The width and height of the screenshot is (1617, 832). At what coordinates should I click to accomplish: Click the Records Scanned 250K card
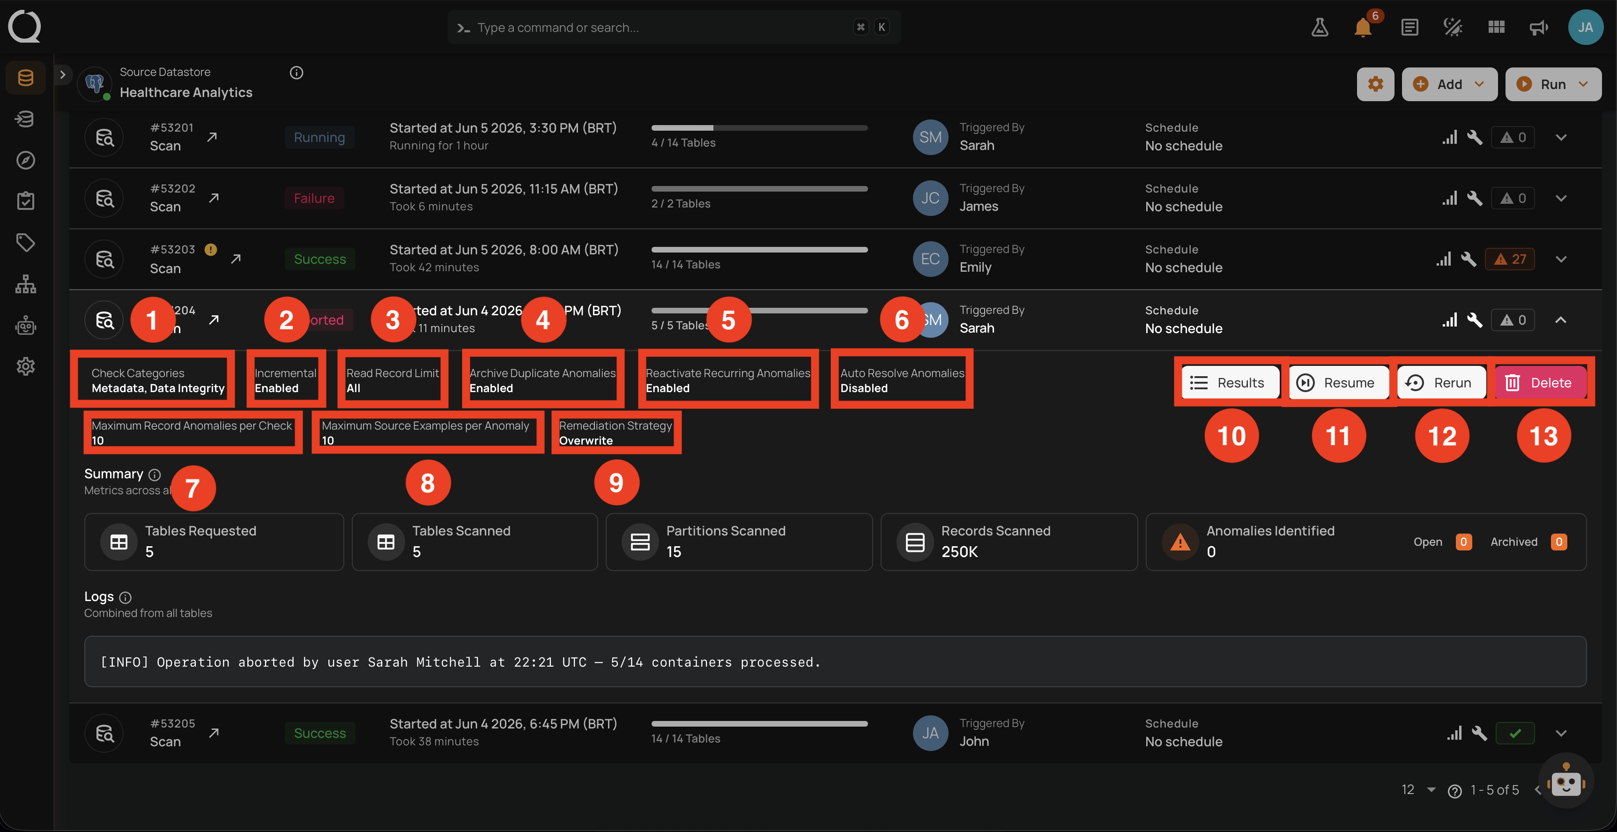point(1009,542)
